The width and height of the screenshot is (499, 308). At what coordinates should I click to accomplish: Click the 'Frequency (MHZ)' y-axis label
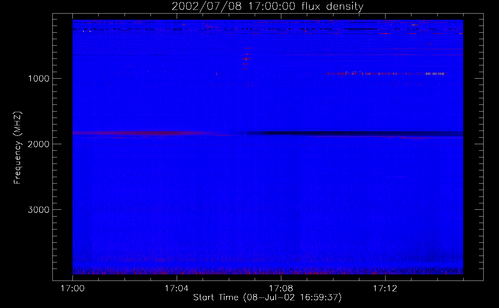coord(17,148)
